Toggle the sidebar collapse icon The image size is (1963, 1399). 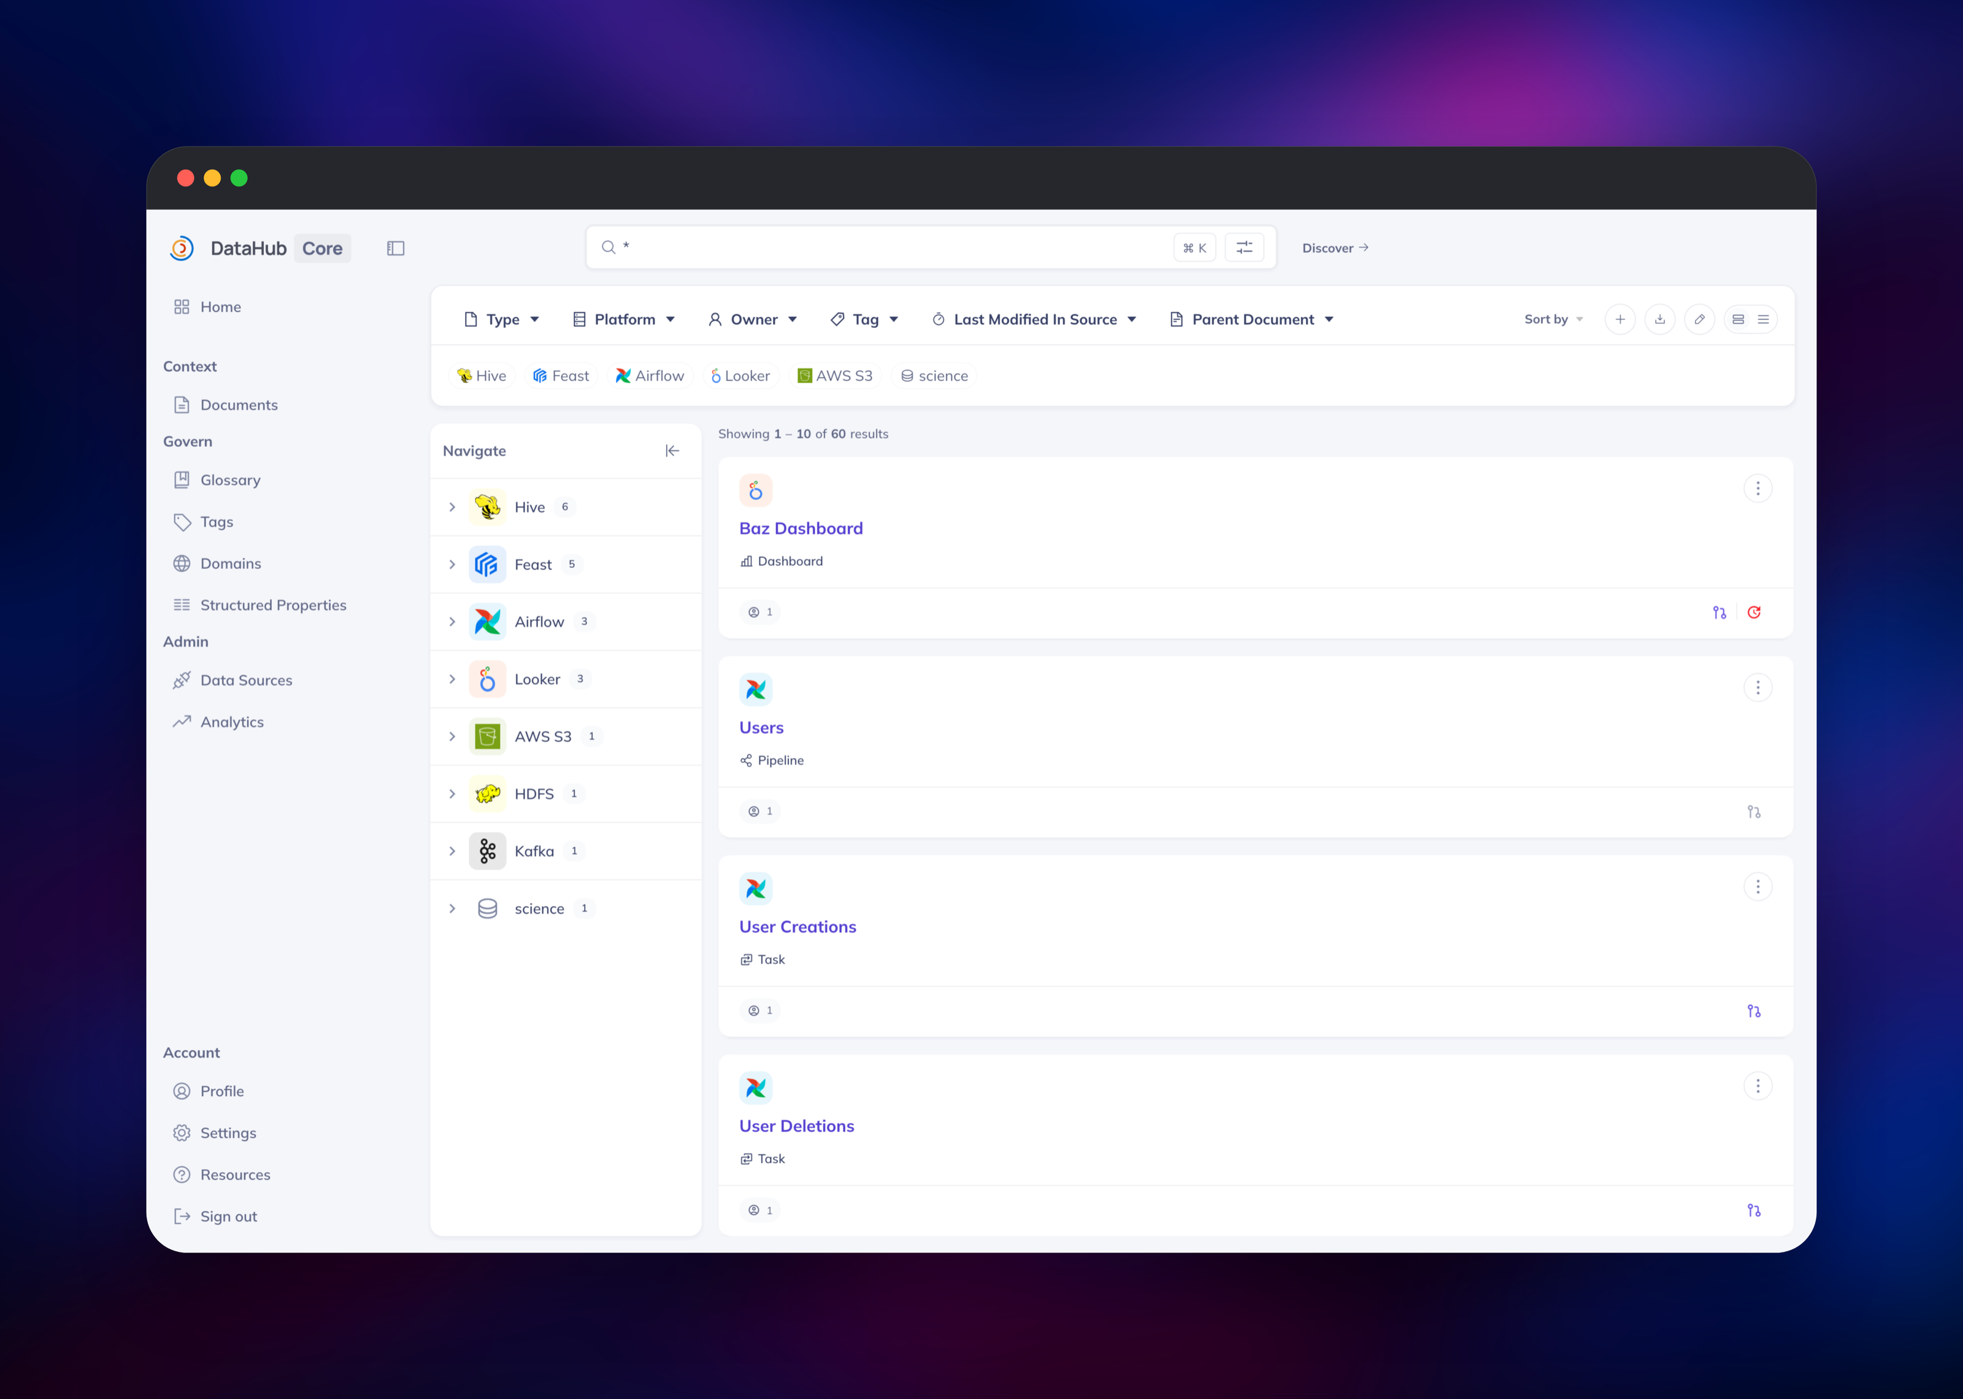tap(396, 248)
